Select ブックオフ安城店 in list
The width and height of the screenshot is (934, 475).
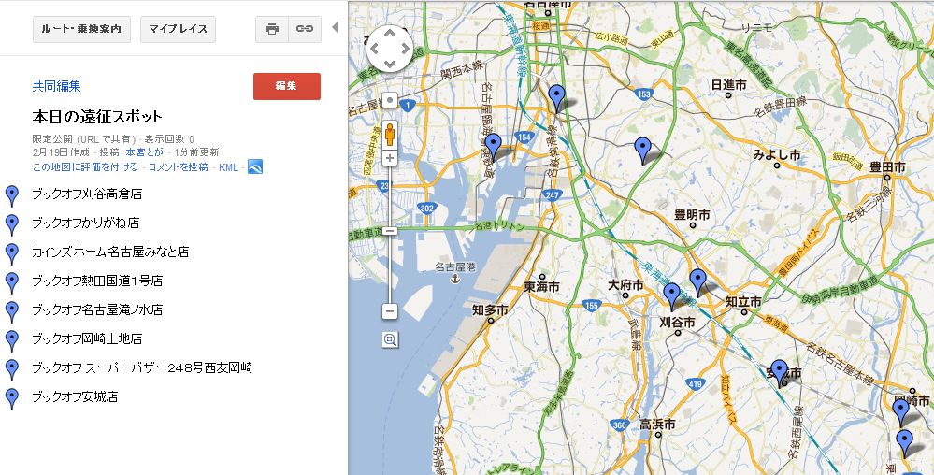coord(75,396)
